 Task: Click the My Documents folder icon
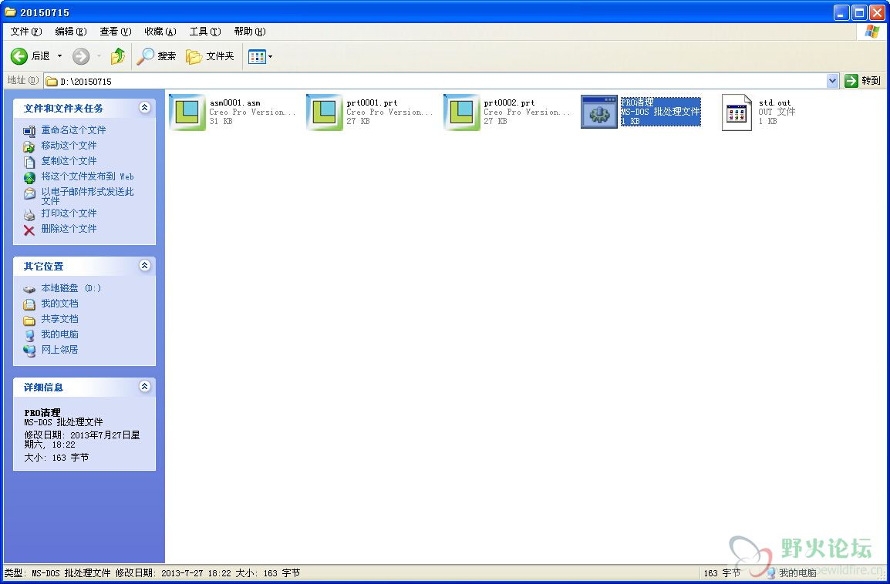[29, 305]
